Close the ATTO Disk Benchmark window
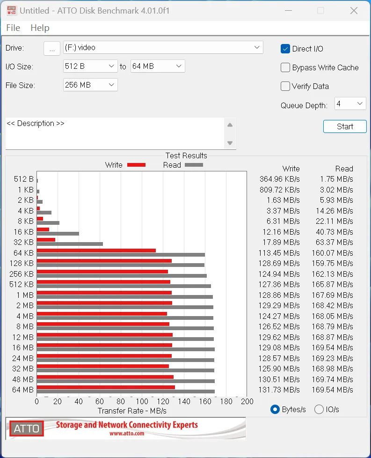This screenshot has width=371, height=458. point(354,11)
